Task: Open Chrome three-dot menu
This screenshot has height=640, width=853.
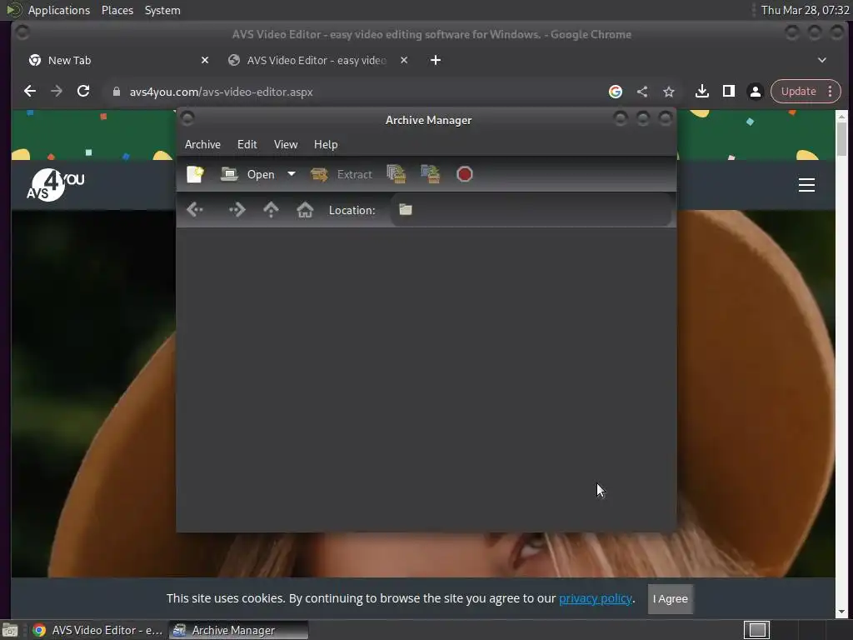Action: 831,92
